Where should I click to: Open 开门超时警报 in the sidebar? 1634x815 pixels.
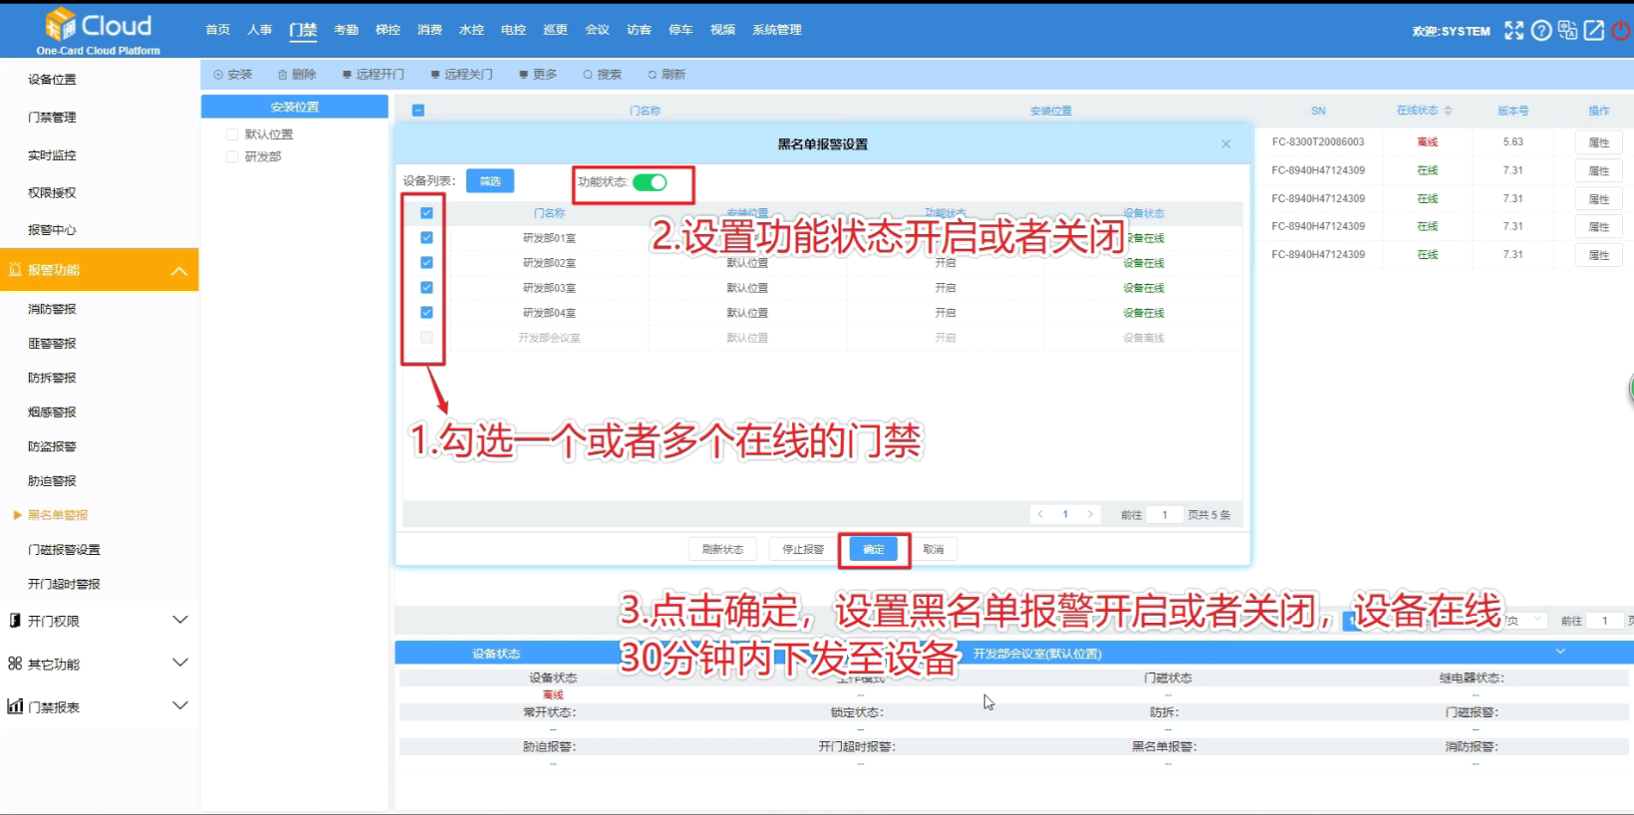click(x=64, y=584)
